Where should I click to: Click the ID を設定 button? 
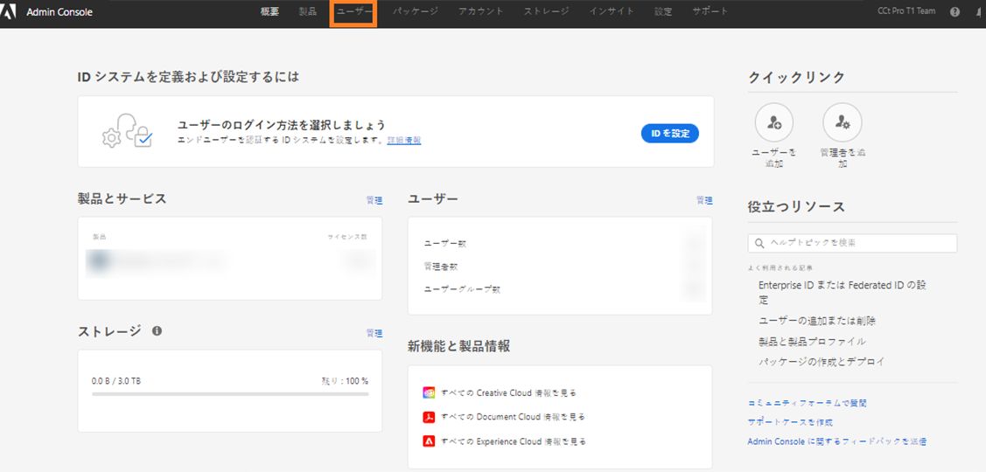[669, 133]
